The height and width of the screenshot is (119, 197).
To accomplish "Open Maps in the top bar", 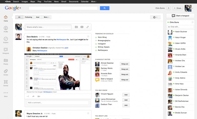I will pyautogui.click(x=33, y=2).
